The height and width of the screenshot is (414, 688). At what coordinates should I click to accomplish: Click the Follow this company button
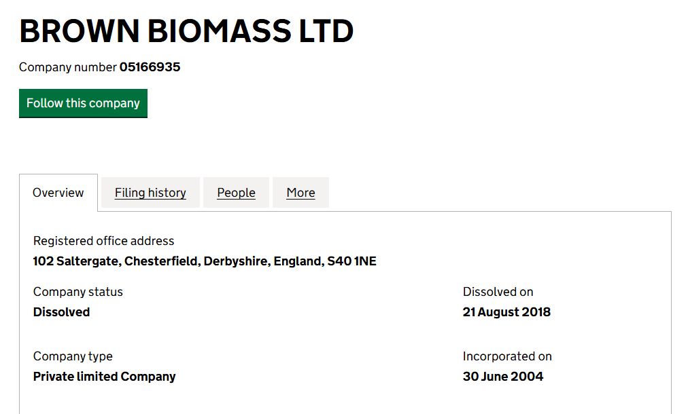(83, 103)
